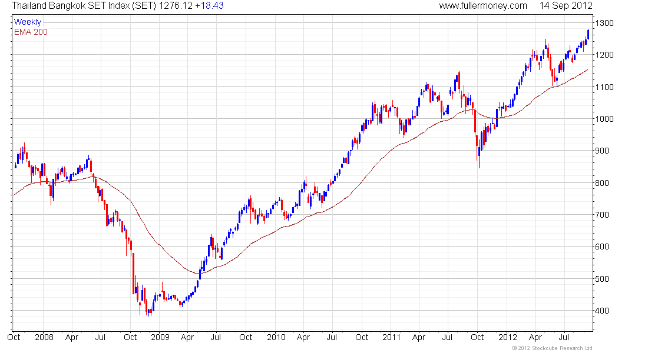The height and width of the screenshot is (353, 648).
Task: Click the 2011 year label on time axis
Action: tap(392, 337)
